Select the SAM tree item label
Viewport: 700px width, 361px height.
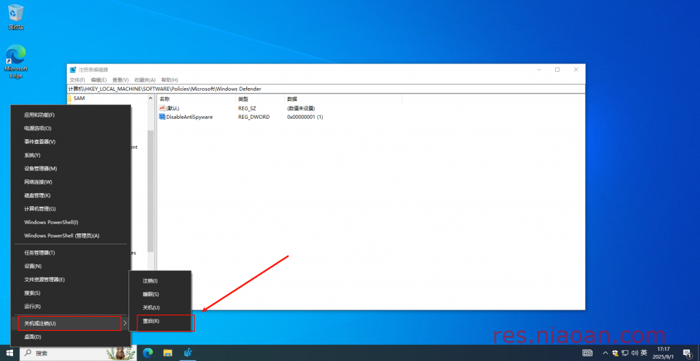79,98
